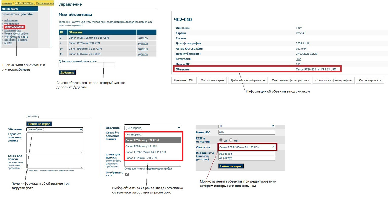
Task: Delete the Canon EF50mm f/1.2L USM lens row
Action: click(142, 49)
